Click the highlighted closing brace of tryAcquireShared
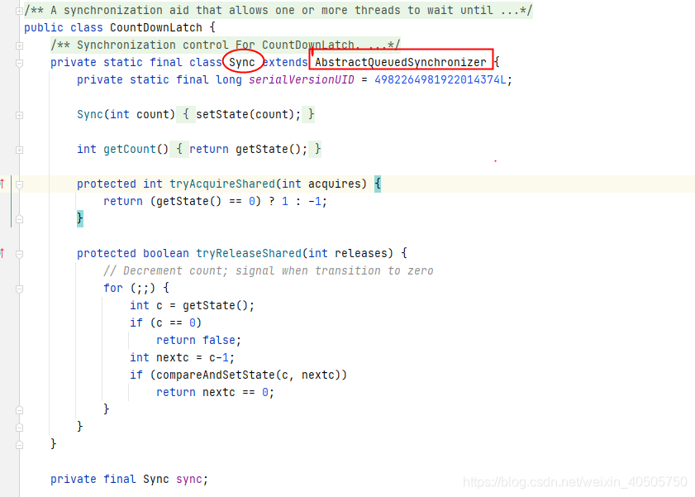The image size is (695, 497). click(80, 218)
